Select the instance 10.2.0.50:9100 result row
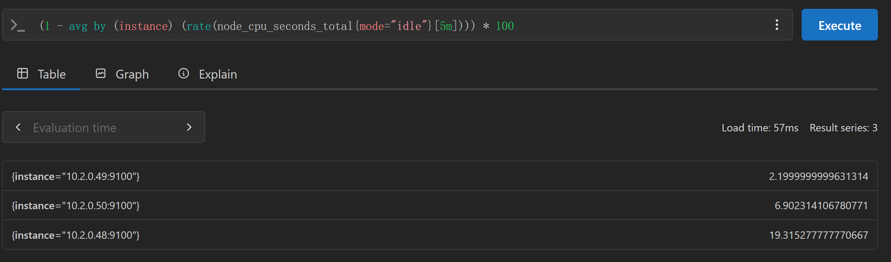 click(x=440, y=205)
